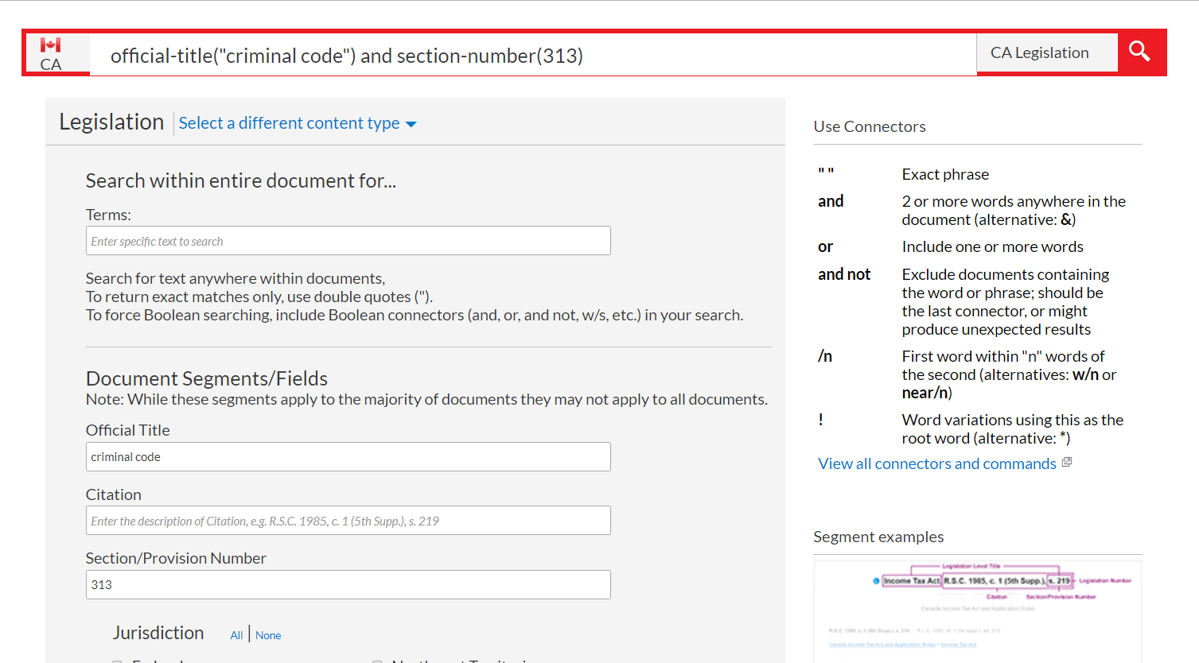This screenshot has height=663, width=1199.
Task: Click the external link icon beside connectors link
Action: coord(1067,463)
